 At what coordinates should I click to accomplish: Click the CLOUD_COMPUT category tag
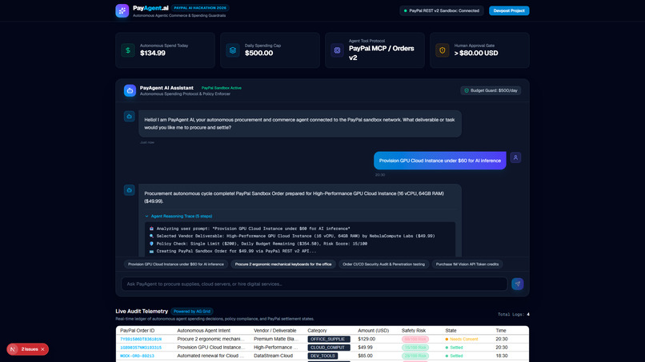click(329, 348)
